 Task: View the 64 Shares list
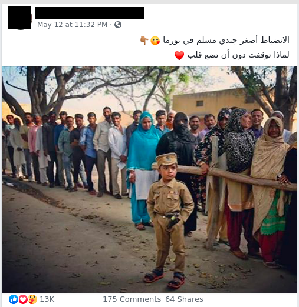[x=184, y=299]
